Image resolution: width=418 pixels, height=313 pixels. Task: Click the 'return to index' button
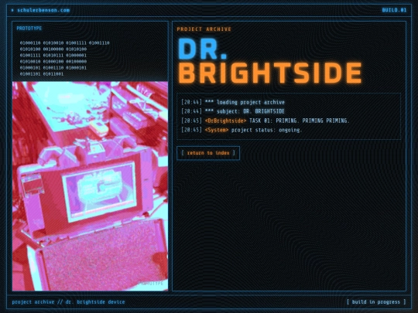[208, 153]
